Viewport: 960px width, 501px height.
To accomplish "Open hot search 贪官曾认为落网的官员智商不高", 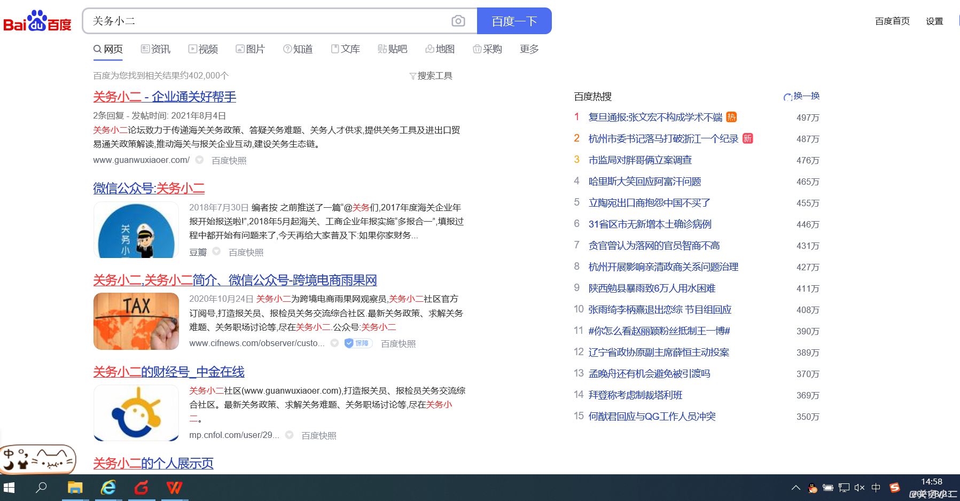I will (654, 246).
